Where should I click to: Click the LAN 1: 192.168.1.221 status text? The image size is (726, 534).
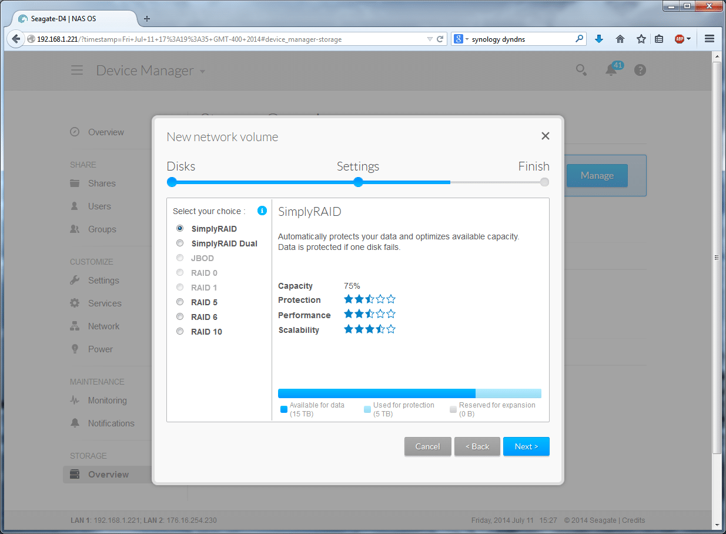coord(105,520)
